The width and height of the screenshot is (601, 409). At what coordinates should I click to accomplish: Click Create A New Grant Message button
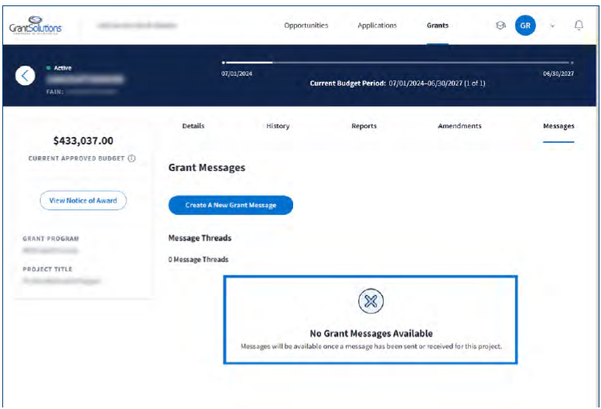[230, 205]
